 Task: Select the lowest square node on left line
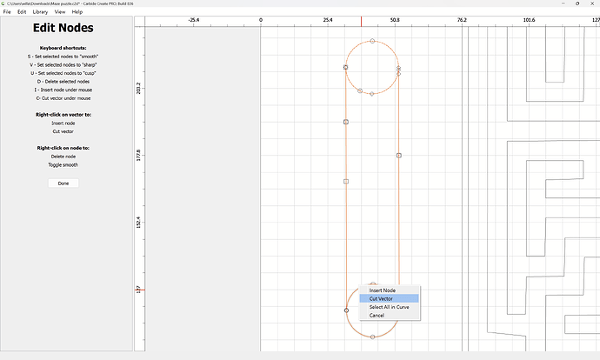(346, 182)
